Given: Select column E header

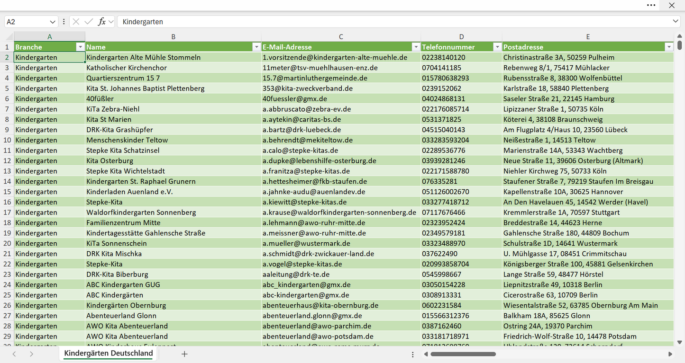Looking at the screenshot, I should coord(588,36).
